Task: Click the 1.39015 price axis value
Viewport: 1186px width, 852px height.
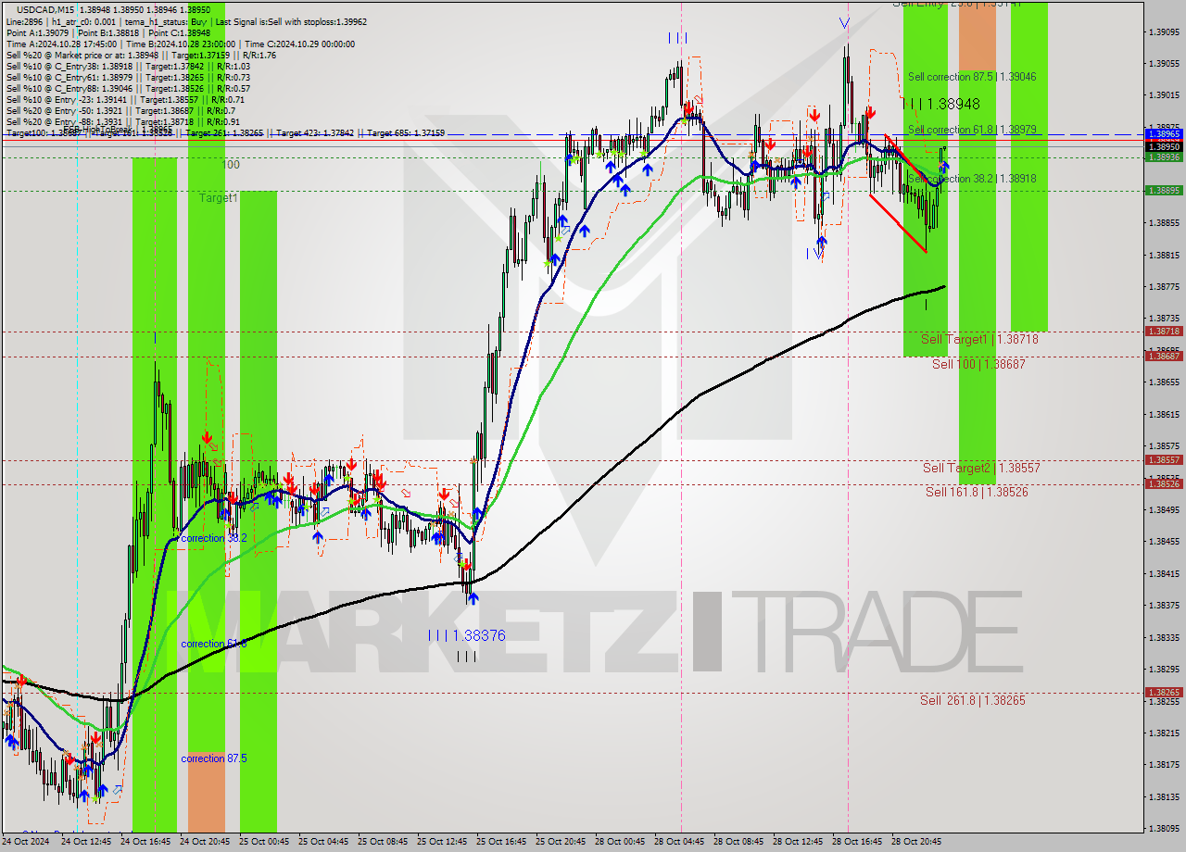Action: 1165,95
